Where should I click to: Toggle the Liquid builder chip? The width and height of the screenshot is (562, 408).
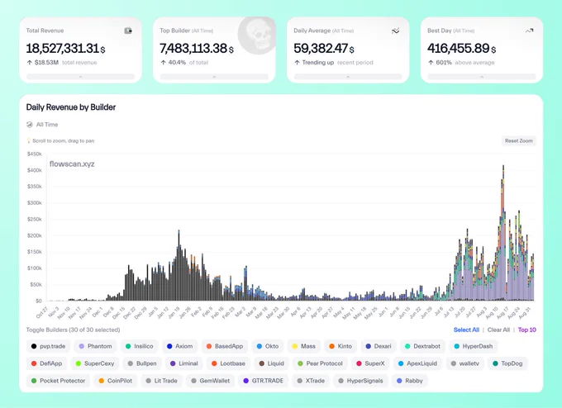pos(272,363)
